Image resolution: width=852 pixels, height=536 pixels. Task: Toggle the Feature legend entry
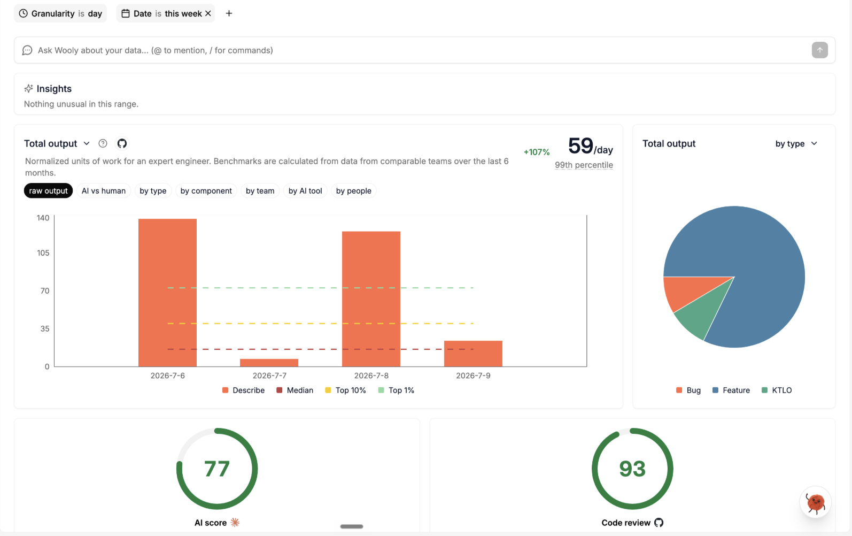[731, 390]
